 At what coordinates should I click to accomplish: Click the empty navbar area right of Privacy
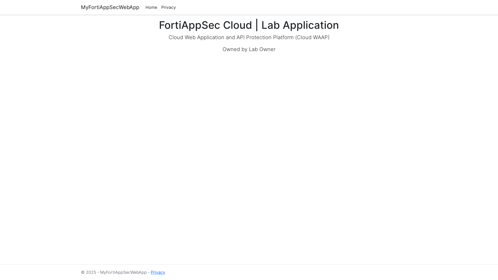pos(311,7)
